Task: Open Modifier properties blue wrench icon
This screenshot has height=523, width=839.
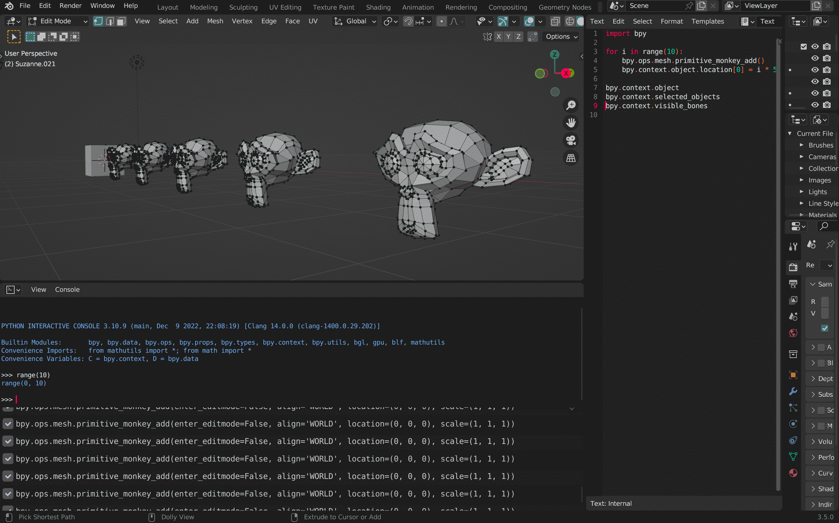Action: pyautogui.click(x=793, y=391)
